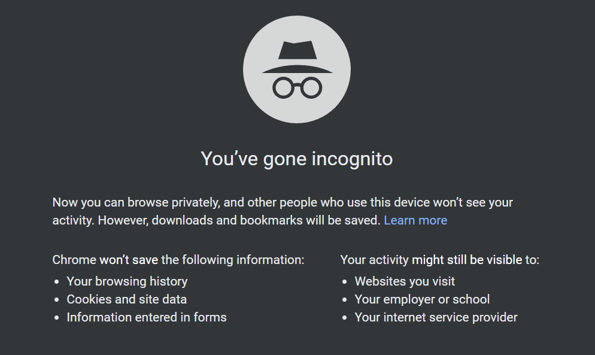Click the bullet beside 'Websites you visit'
This screenshot has height=355, width=595.
pyautogui.click(x=345, y=282)
